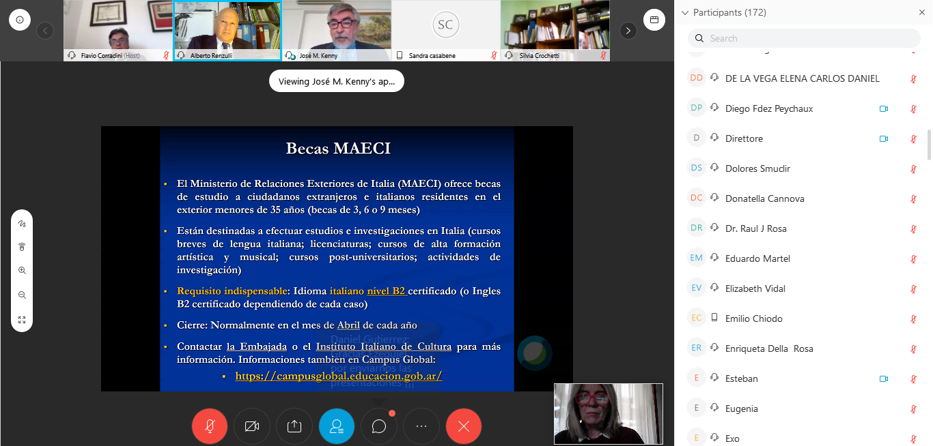
Task: Click the DP avatar for Diego Fdez Peychaux
Action: pos(697,108)
